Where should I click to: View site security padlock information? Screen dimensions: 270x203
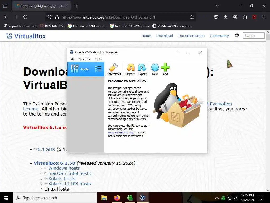click(57, 17)
